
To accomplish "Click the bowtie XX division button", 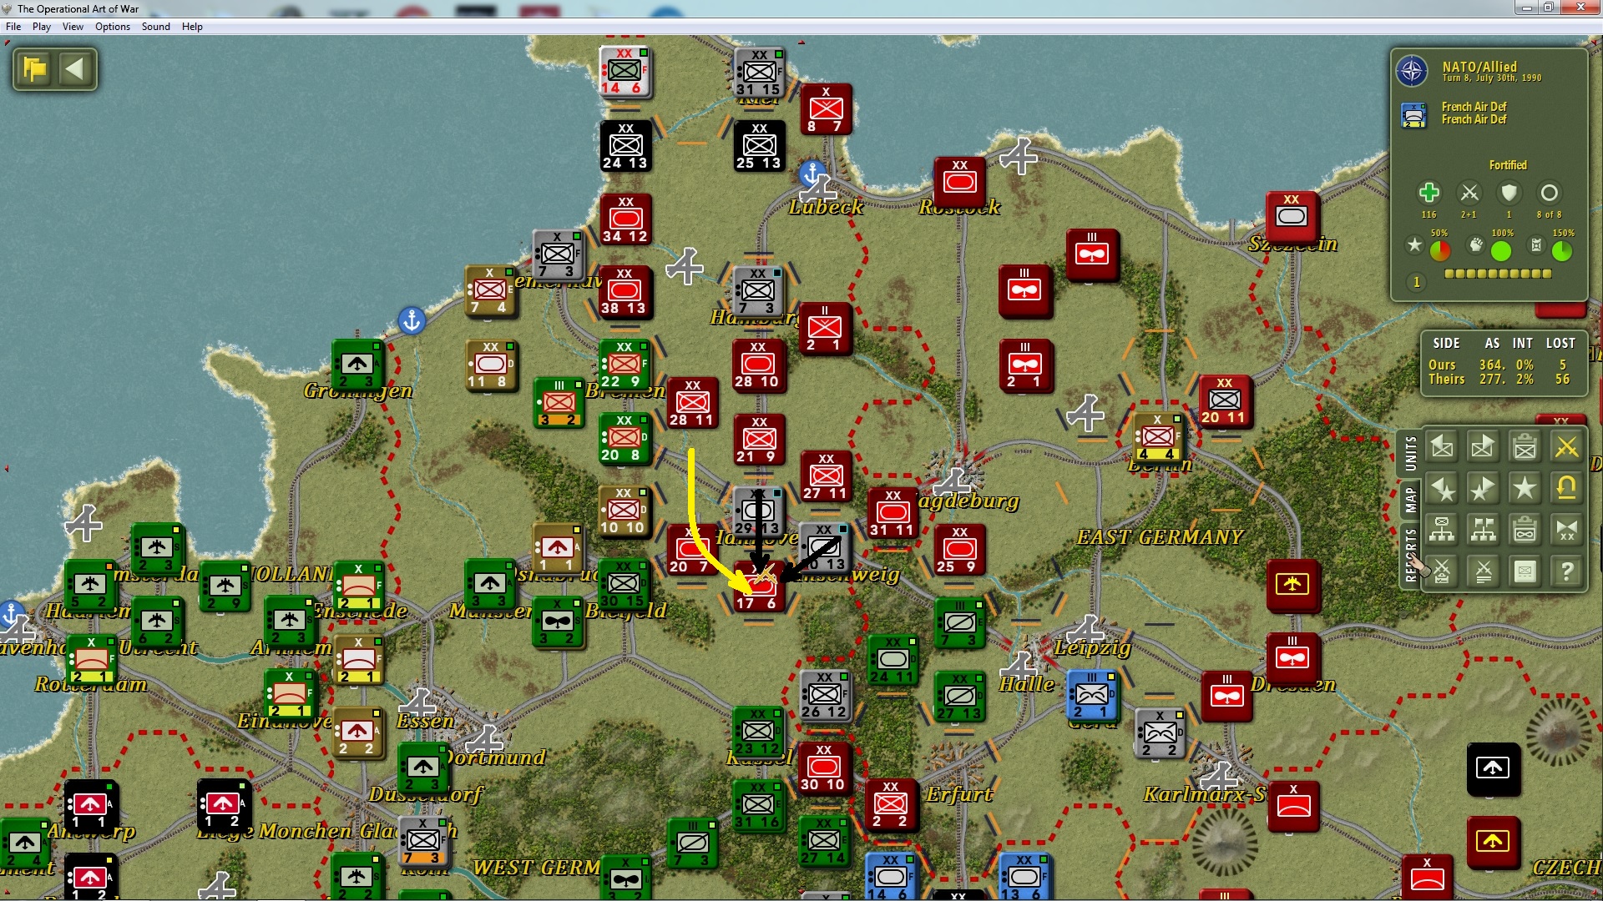I will coord(1567,530).
